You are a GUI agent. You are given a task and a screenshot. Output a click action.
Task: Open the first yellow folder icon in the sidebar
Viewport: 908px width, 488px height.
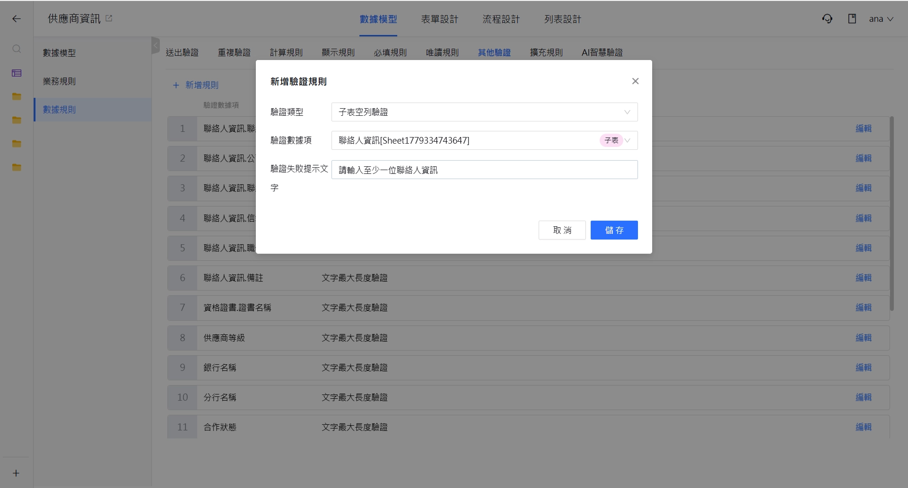tap(17, 96)
